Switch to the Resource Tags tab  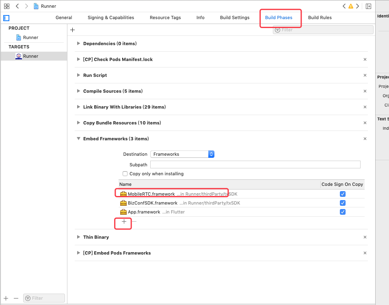165,17
